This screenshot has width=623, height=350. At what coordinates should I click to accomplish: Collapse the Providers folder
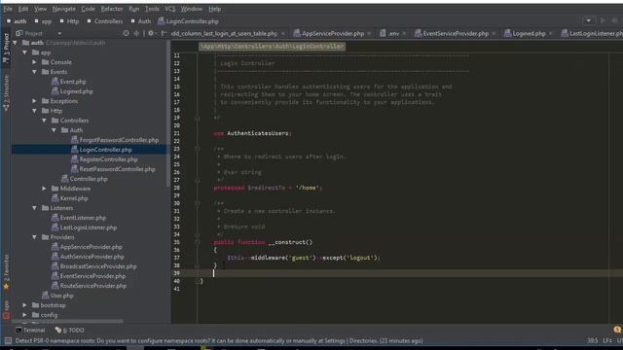point(35,237)
